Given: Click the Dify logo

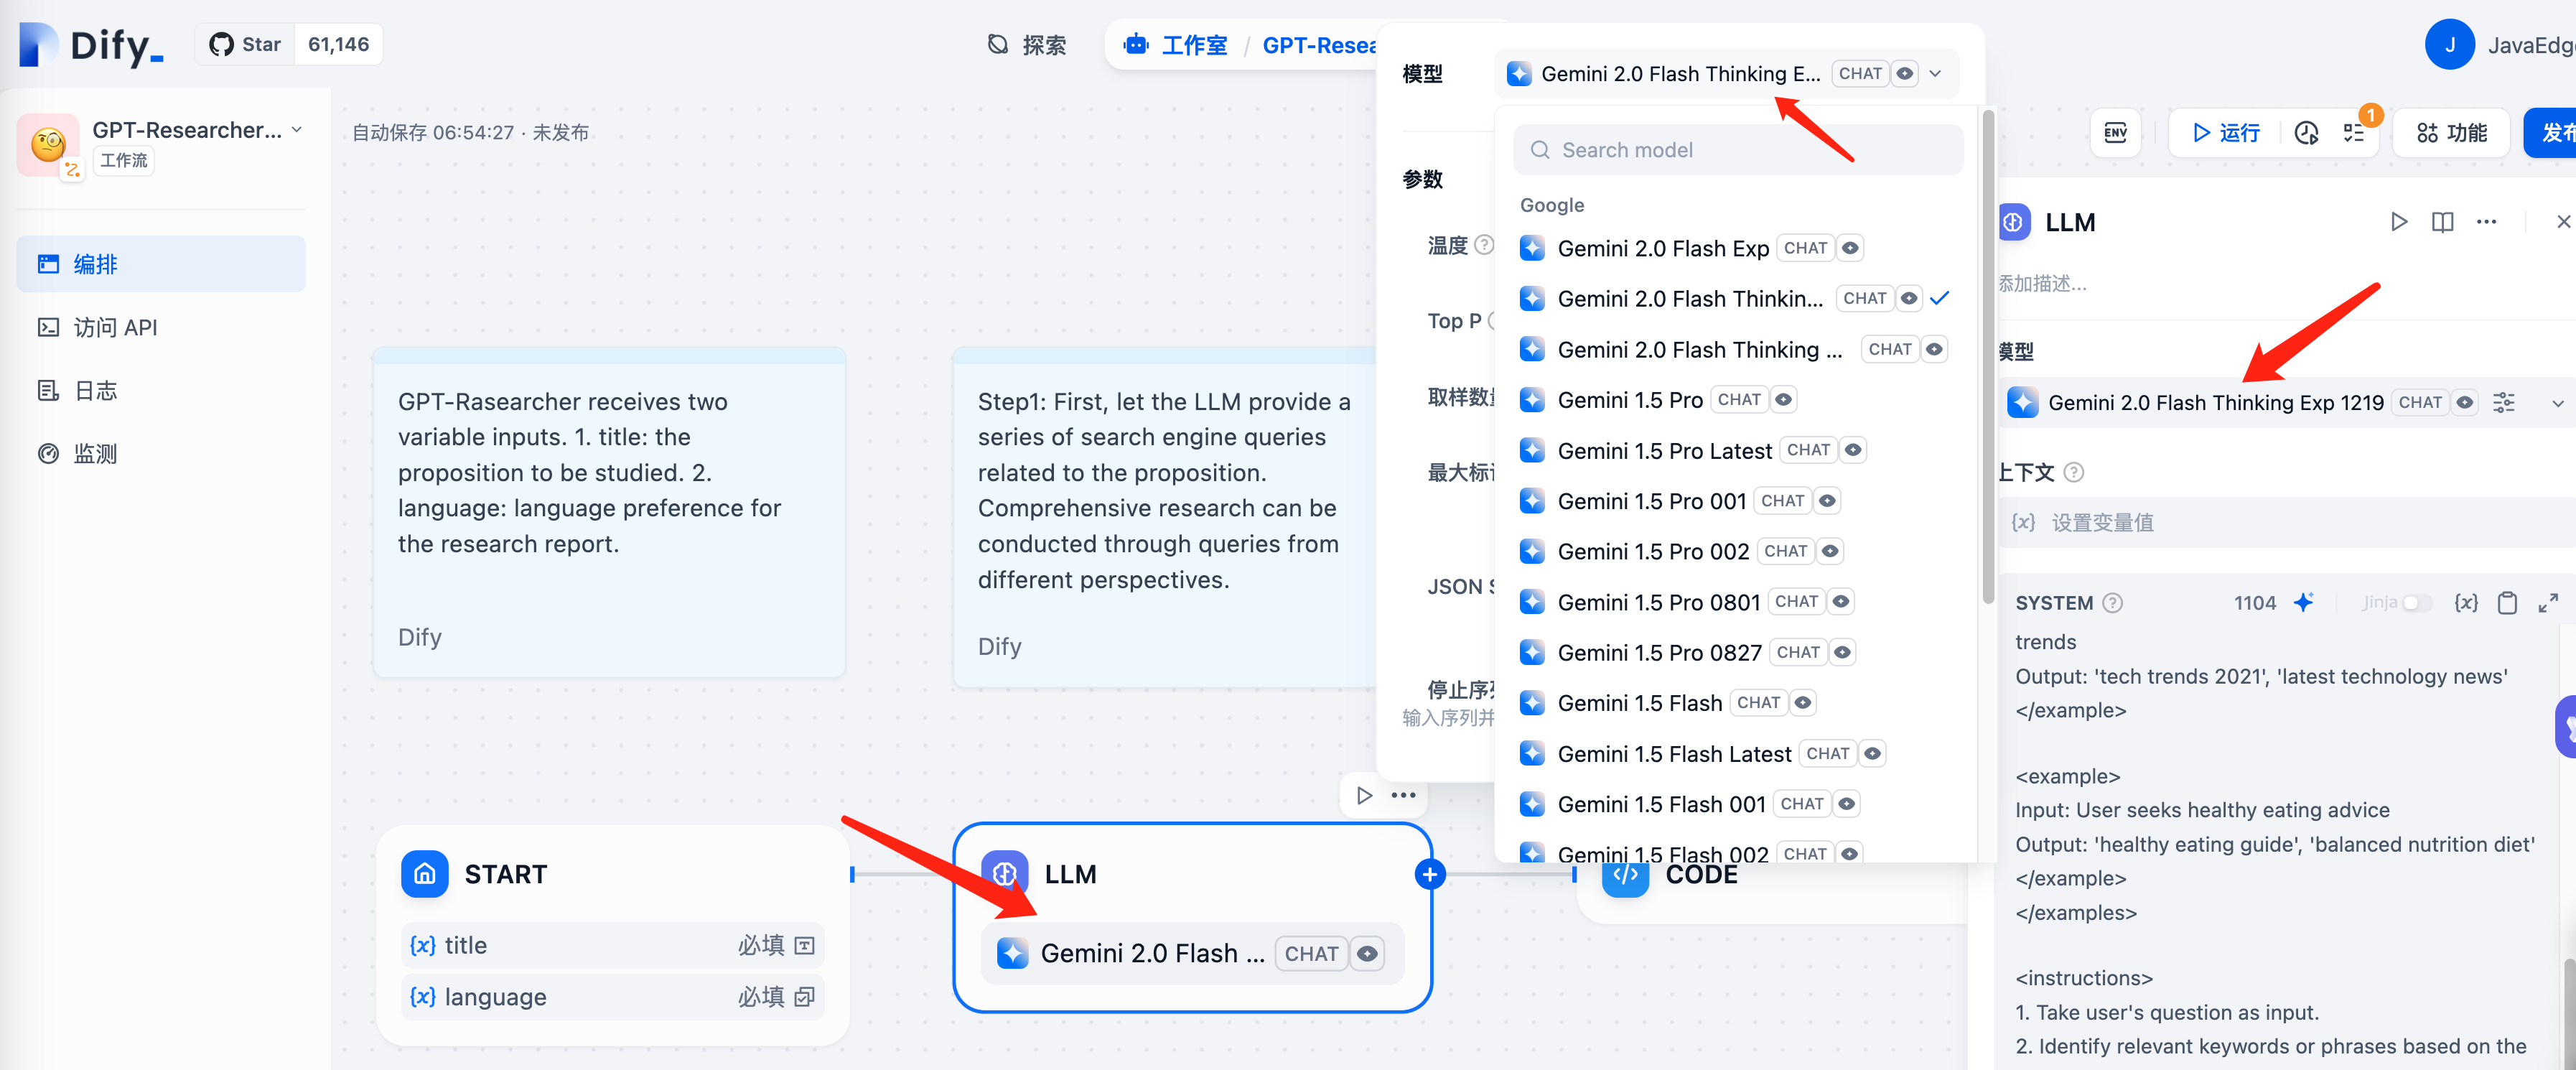Looking at the screenshot, I should (x=91, y=45).
